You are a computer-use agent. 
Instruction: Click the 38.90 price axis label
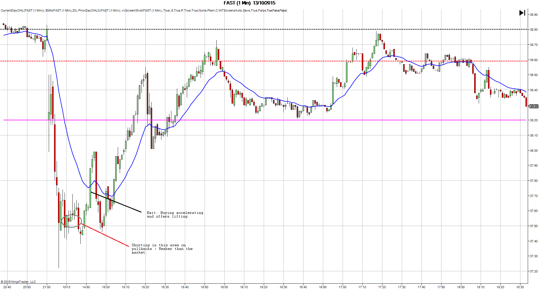pyautogui.click(x=534, y=15)
